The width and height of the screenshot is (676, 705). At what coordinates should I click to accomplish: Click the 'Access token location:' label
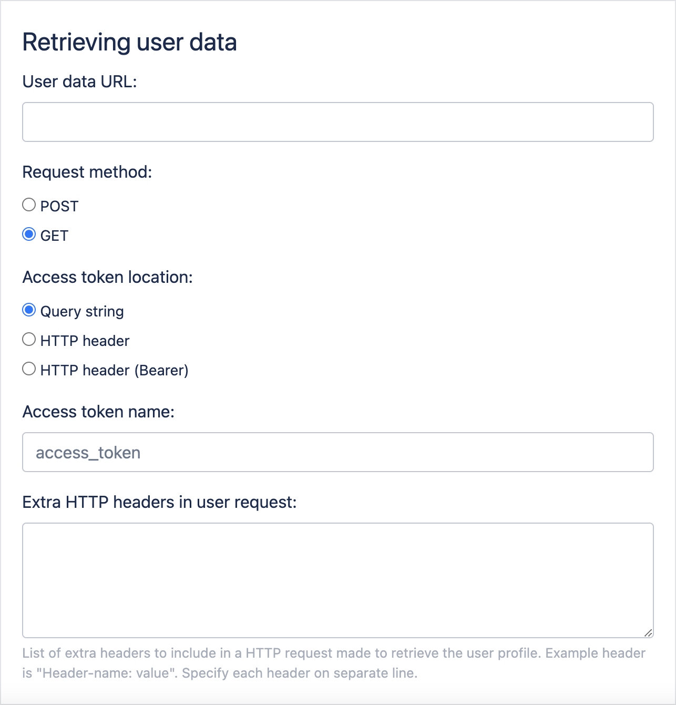[x=107, y=278]
